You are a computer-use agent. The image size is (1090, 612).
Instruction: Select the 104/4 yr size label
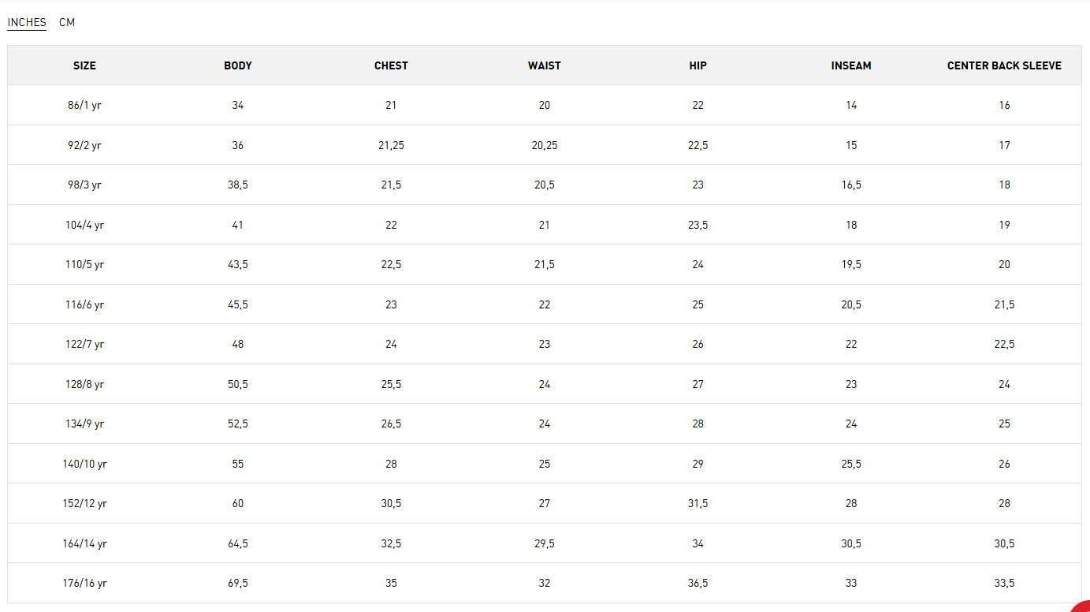click(x=84, y=225)
